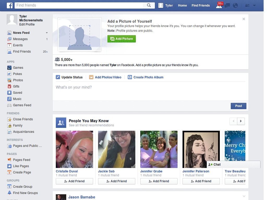The width and height of the screenshot is (267, 200).
Task: Expand Jason Barnabe post options chevron
Action: click(244, 196)
